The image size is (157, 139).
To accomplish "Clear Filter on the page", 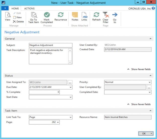I will tap(106, 18).
